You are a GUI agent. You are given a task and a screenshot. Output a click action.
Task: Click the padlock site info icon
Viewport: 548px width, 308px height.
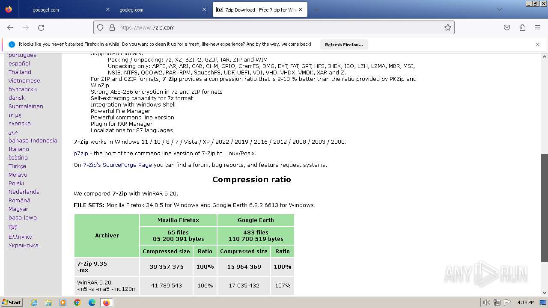[112, 27]
